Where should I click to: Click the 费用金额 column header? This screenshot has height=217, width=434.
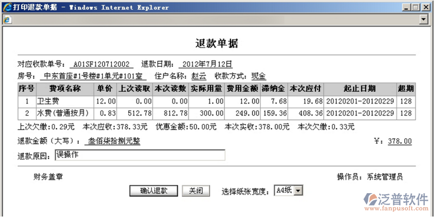click(x=242, y=89)
